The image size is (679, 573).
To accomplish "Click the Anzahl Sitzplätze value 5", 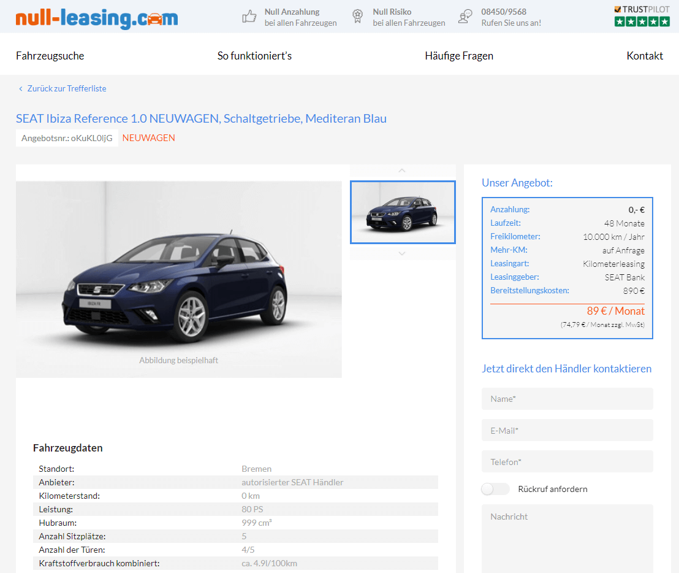I will click(244, 536).
